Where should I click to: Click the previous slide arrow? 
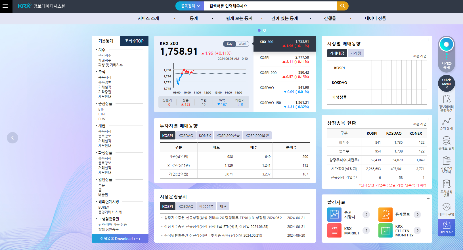(x=12, y=138)
